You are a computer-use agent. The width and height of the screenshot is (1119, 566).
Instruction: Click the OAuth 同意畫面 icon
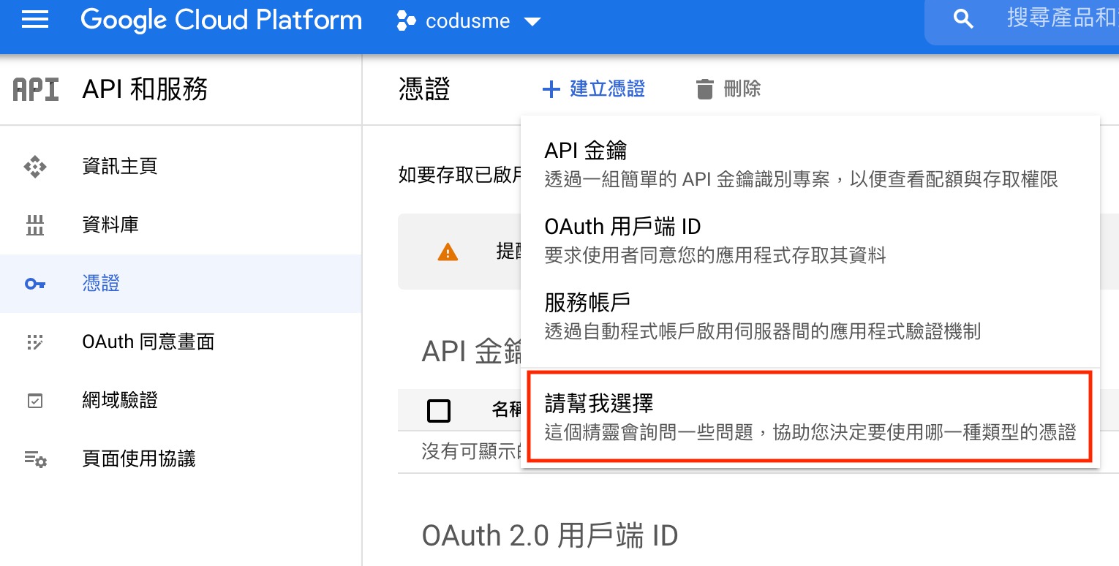(x=35, y=342)
